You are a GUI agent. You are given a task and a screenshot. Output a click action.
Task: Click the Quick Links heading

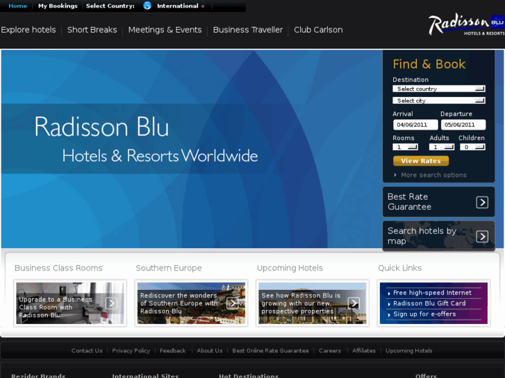pyautogui.click(x=399, y=268)
